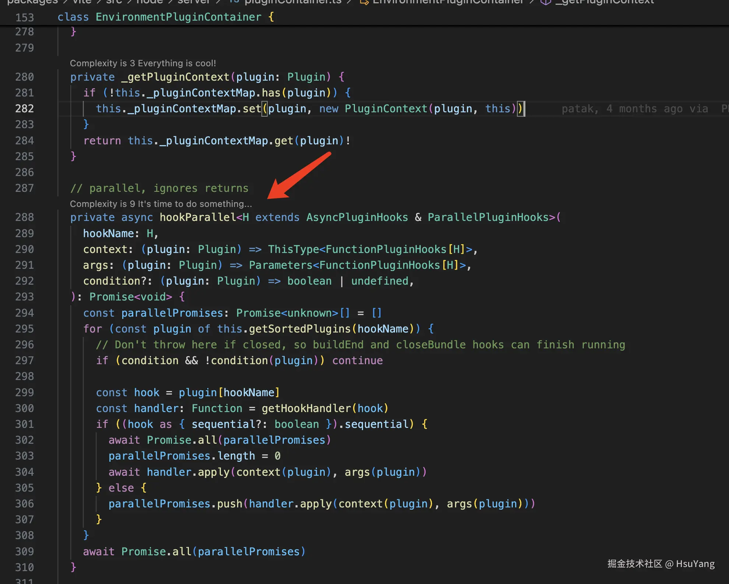The image size is (729, 584).
Task: Click the PluginContext constructor on line 282
Action: coord(385,109)
